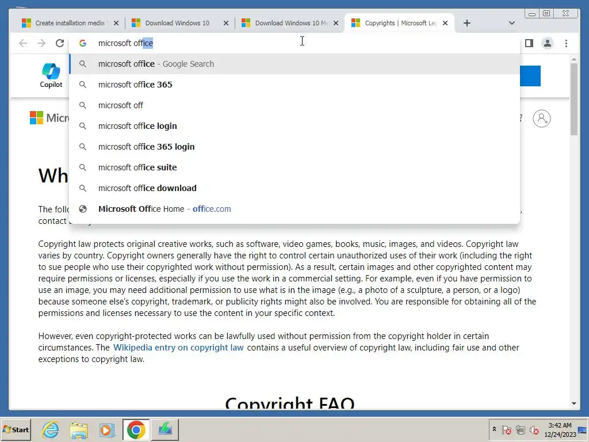Click muted volume tray icon
Image resolution: width=589 pixels, height=442 pixels.
click(x=534, y=429)
